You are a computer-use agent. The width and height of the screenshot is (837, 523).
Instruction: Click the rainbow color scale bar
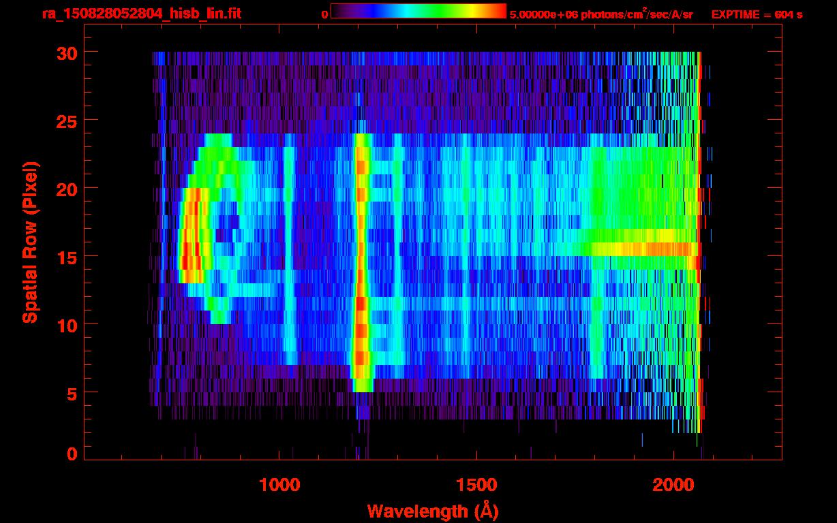pyautogui.click(x=418, y=12)
